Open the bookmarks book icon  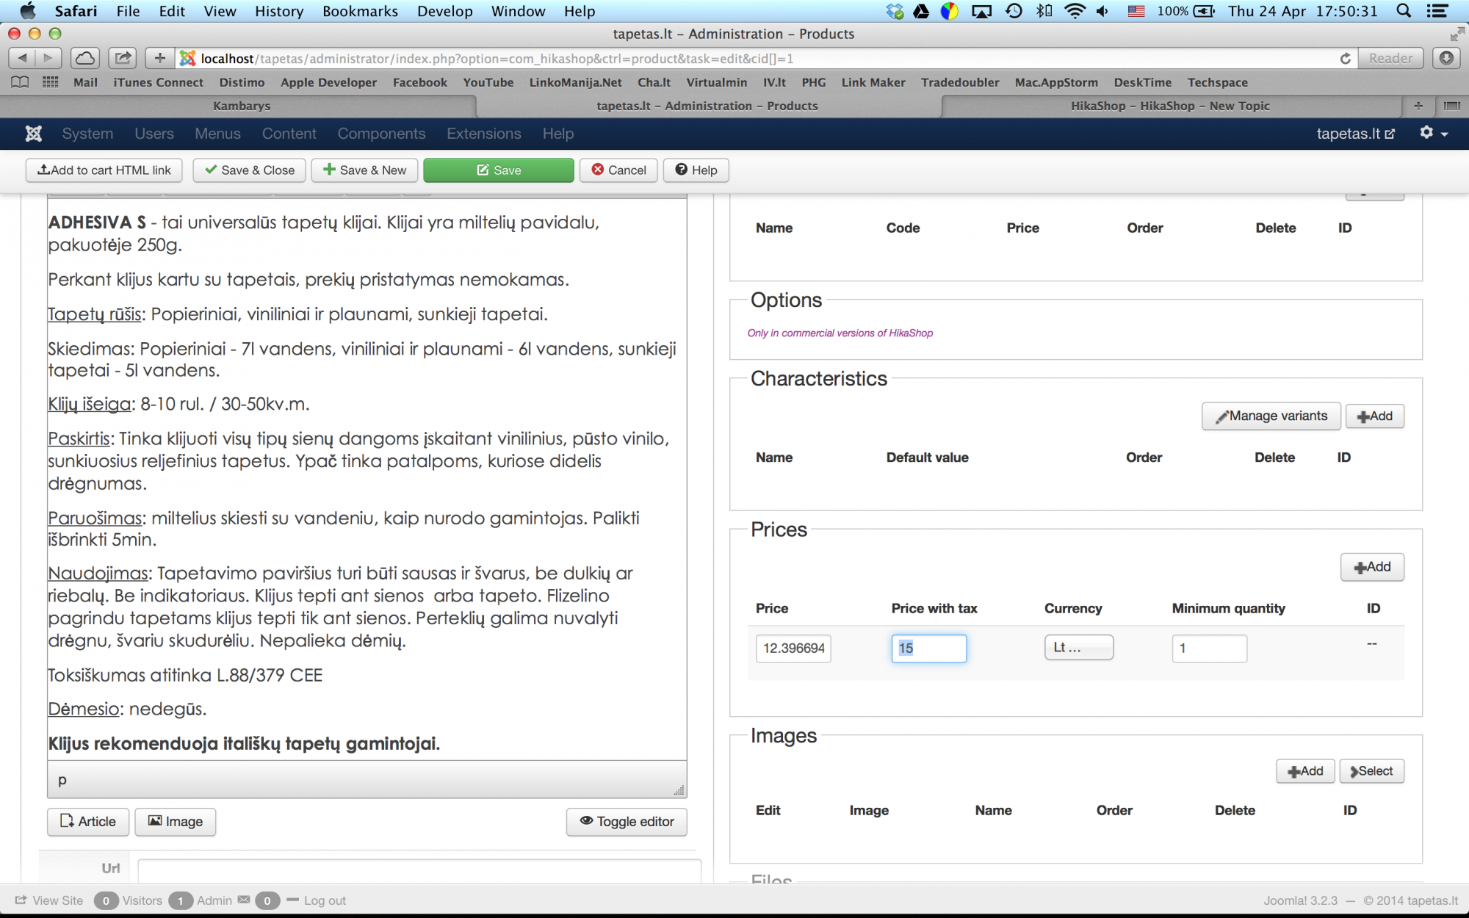tap(20, 82)
